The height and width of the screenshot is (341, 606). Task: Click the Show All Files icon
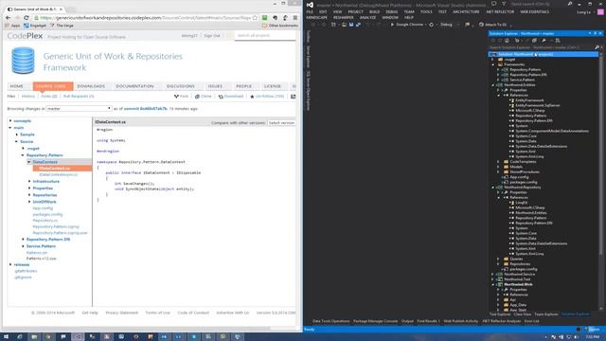tap(534, 41)
